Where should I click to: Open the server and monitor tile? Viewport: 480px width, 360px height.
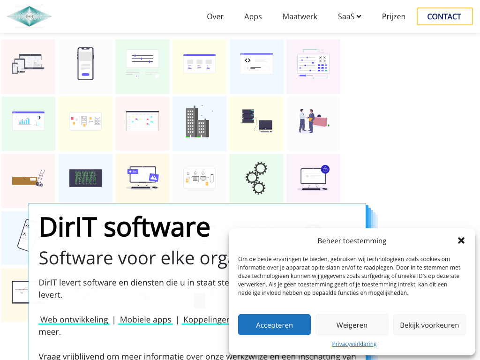pos(256,123)
